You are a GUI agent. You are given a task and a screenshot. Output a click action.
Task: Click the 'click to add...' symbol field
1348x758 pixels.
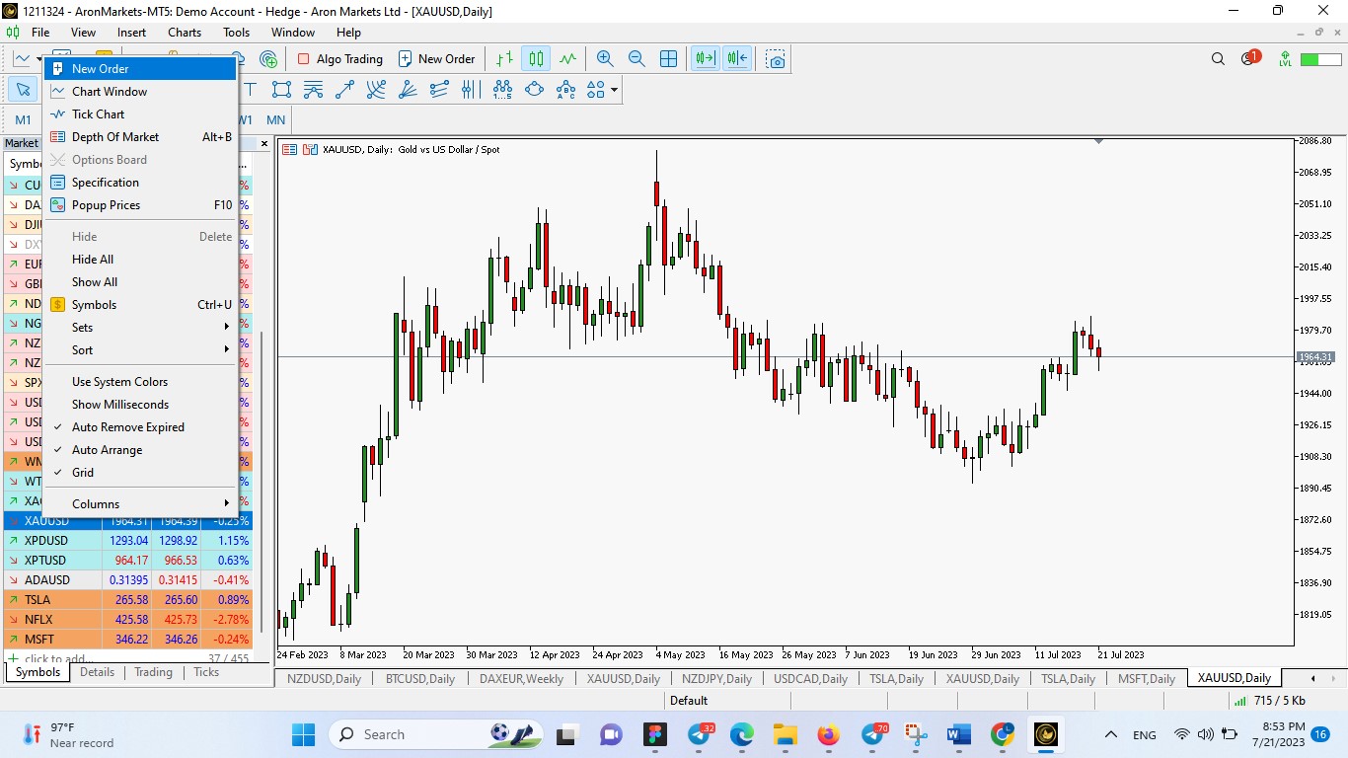point(59,658)
